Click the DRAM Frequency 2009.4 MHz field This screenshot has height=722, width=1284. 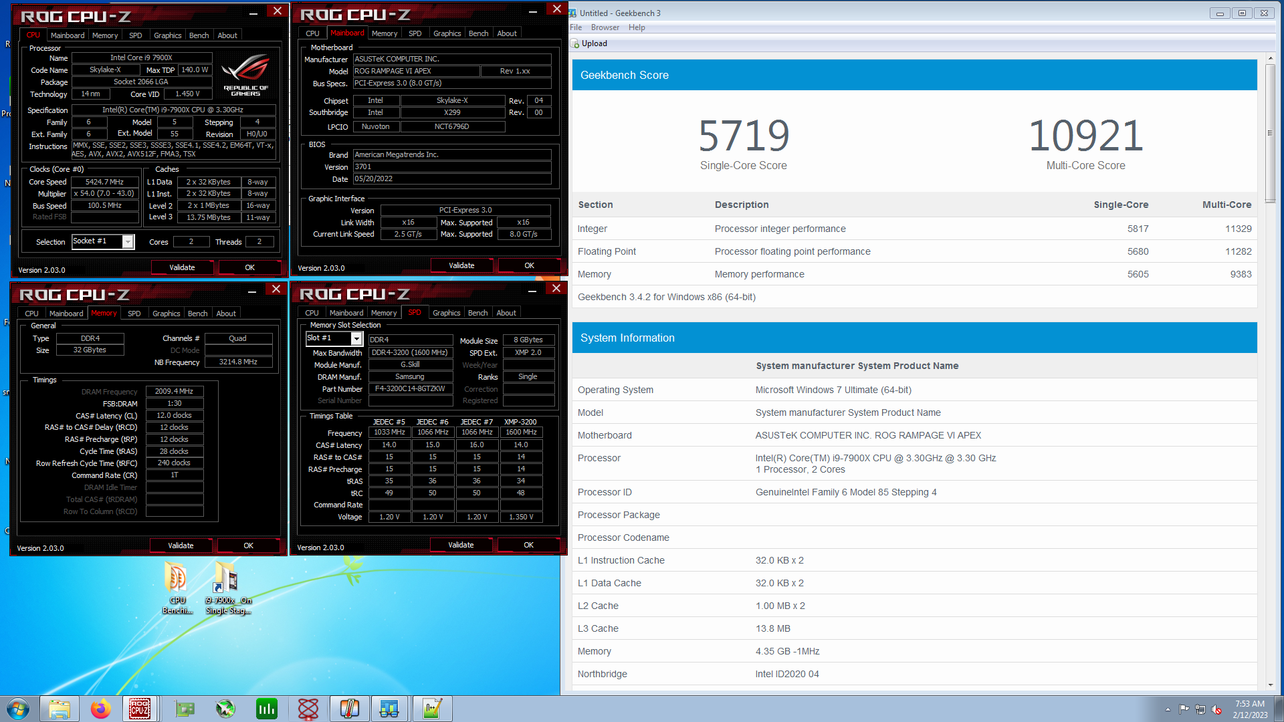(175, 391)
